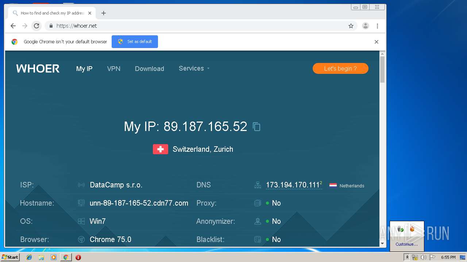Go forward with the browser arrow
Viewport: 467px width, 262px height.
tap(25, 26)
